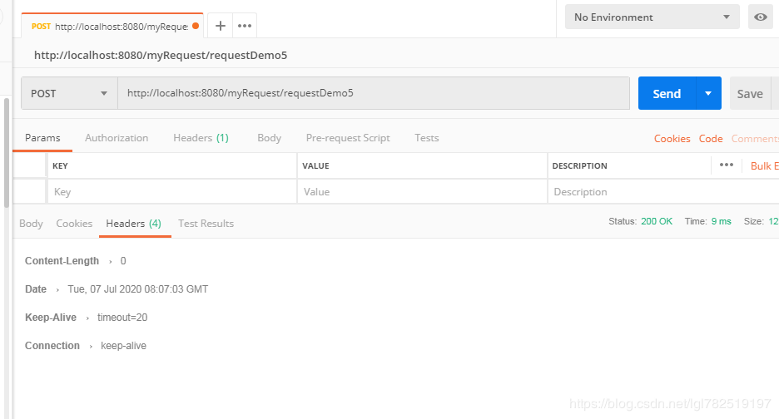Open the Code link
The image size is (779, 419).
[711, 139]
